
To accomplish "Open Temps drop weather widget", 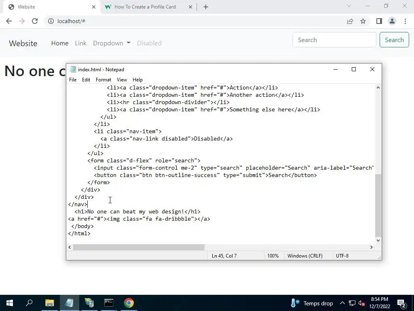I will (x=312, y=303).
